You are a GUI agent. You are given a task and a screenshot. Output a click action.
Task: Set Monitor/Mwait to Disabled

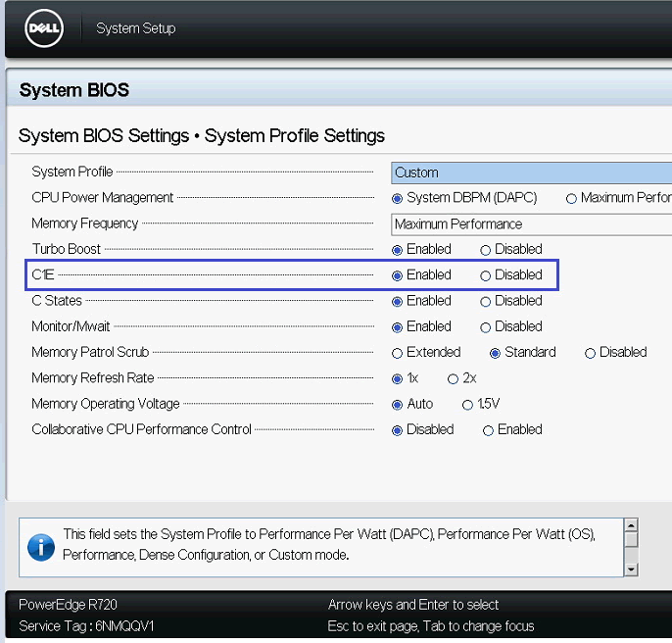pyautogui.click(x=485, y=327)
